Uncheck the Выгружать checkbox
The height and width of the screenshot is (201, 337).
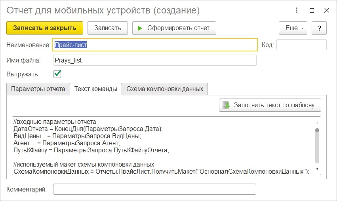point(57,74)
